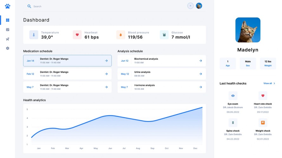
Task: Open Hormone analysis arrow on May 7
Action: [201, 87]
